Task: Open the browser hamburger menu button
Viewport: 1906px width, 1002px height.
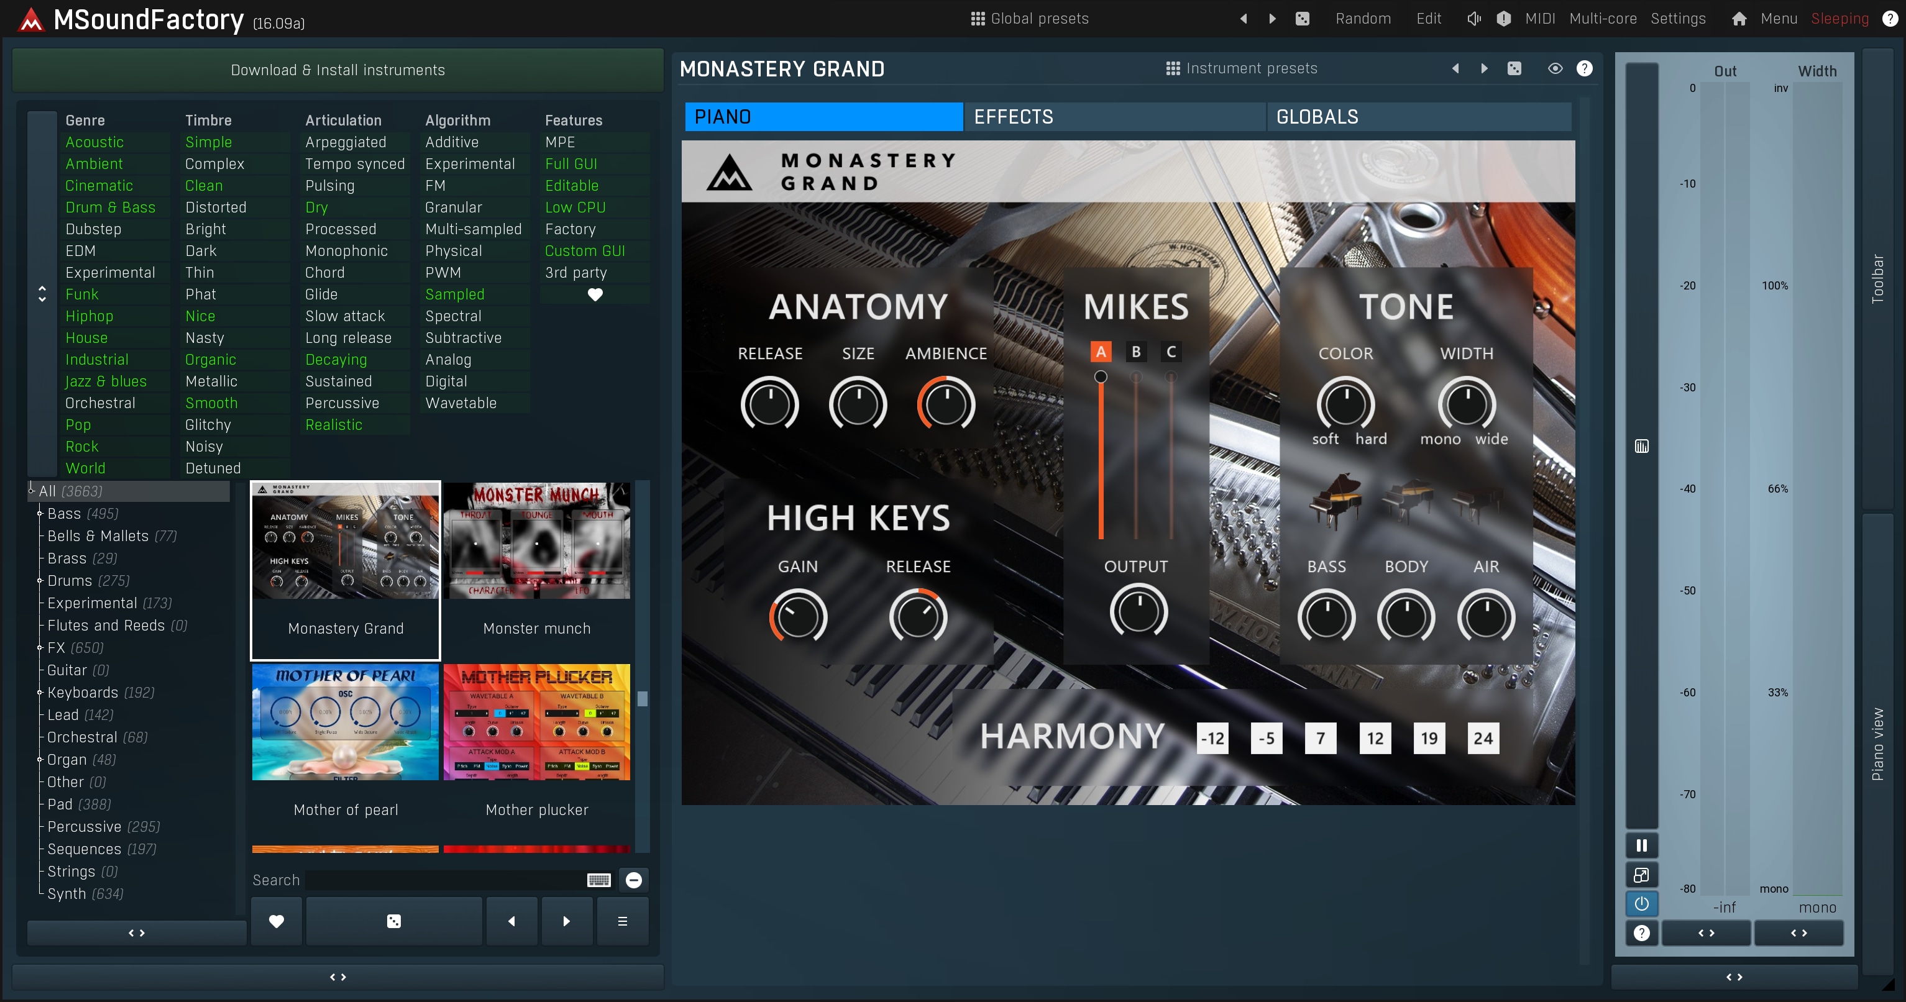Action: (x=622, y=921)
